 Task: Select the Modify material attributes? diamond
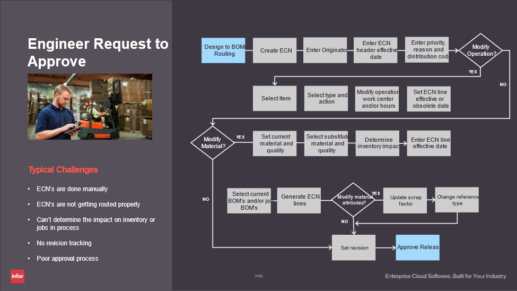point(352,200)
